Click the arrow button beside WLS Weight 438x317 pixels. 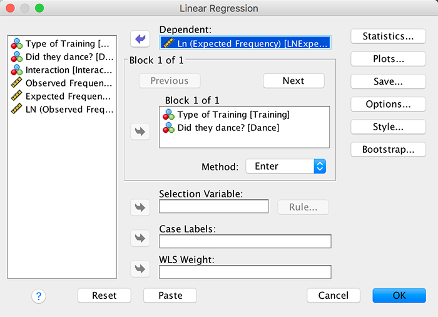(x=140, y=269)
